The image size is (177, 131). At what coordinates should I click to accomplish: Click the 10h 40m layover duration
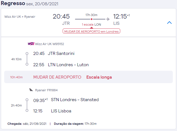(16, 77)
